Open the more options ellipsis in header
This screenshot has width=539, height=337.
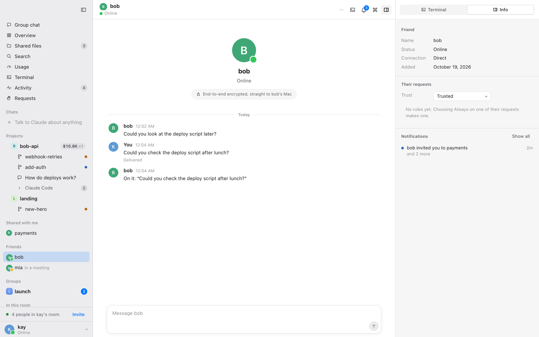[x=341, y=10]
